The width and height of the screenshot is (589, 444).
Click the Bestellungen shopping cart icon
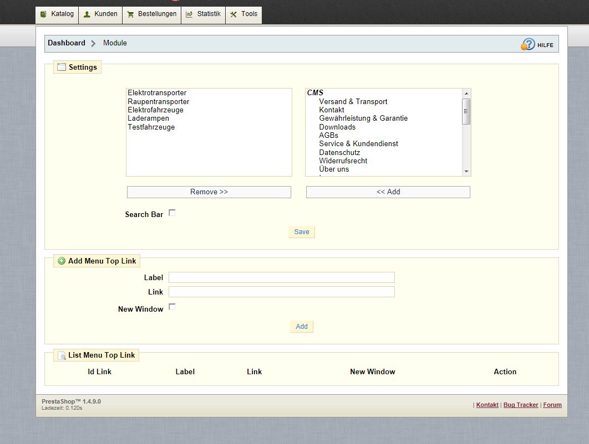click(130, 14)
